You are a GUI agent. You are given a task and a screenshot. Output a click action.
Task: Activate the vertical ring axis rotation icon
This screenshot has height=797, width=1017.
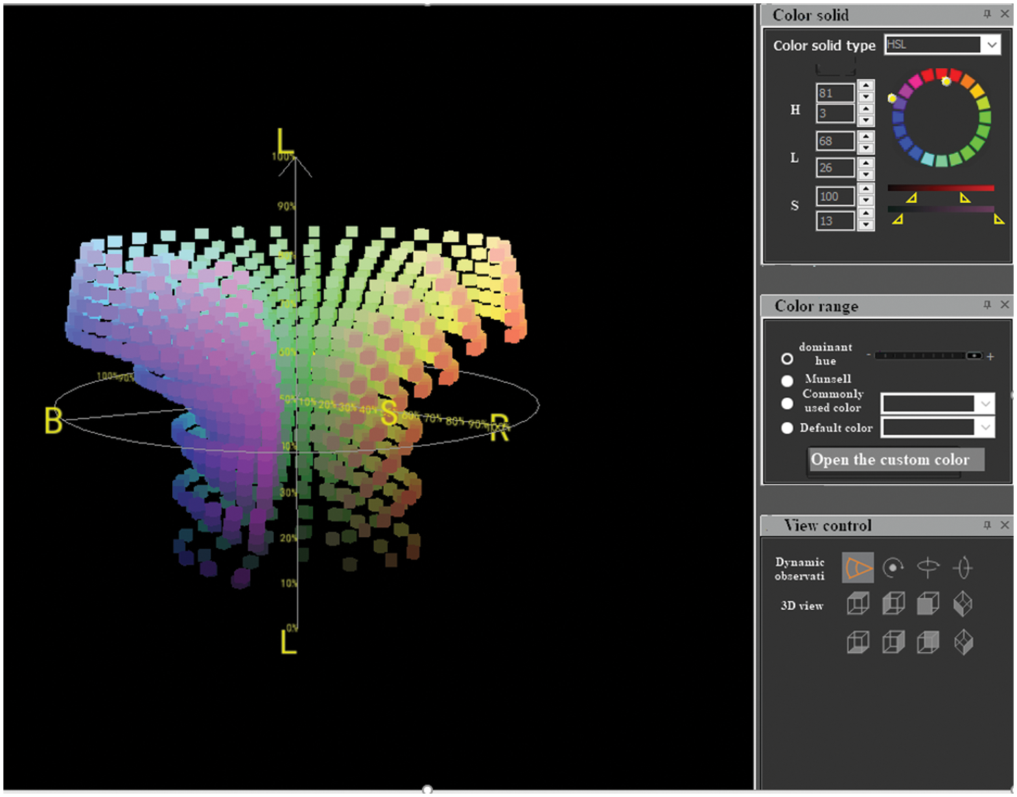963,568
